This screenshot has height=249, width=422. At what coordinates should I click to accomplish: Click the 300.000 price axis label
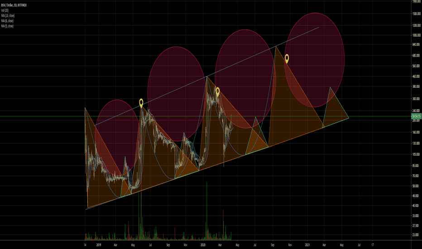pyautogui.click(x=416, y=99)
